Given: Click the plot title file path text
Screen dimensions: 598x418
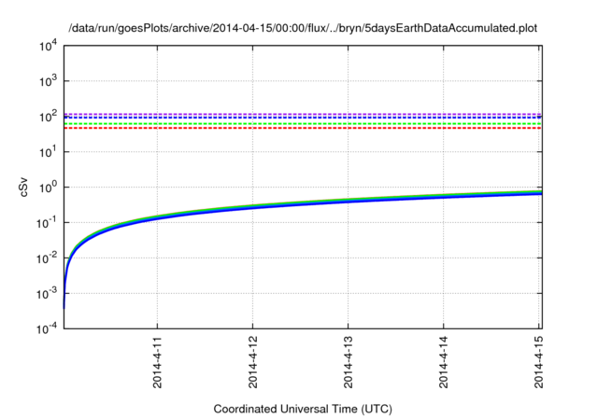Looking at the screenshot, I should tap(303, 29).
